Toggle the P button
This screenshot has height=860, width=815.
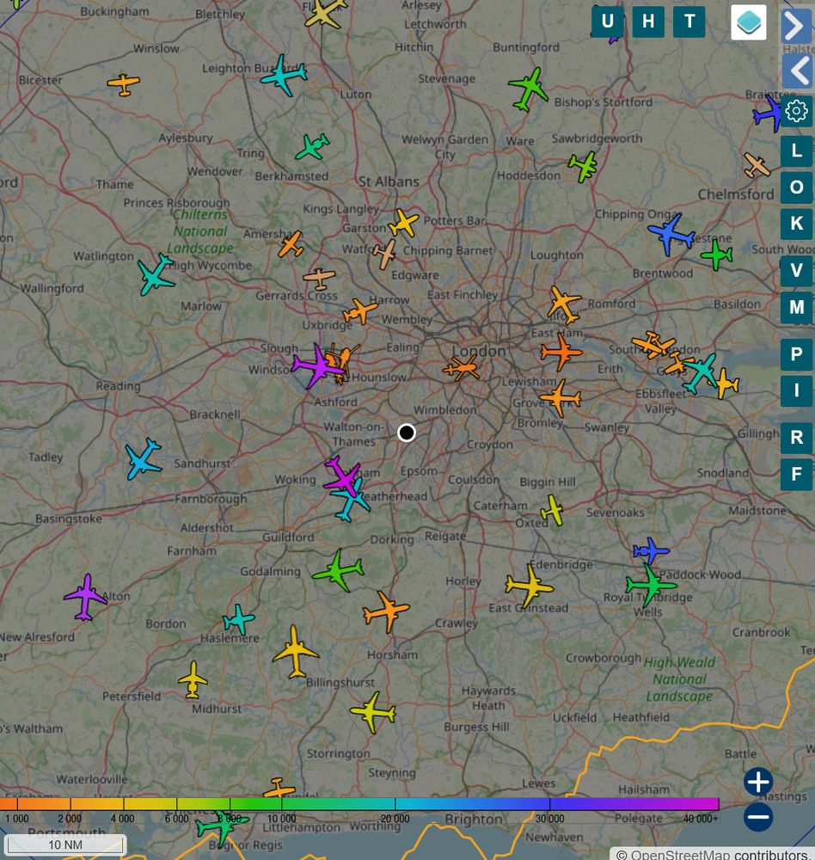(x=796, y=354)
